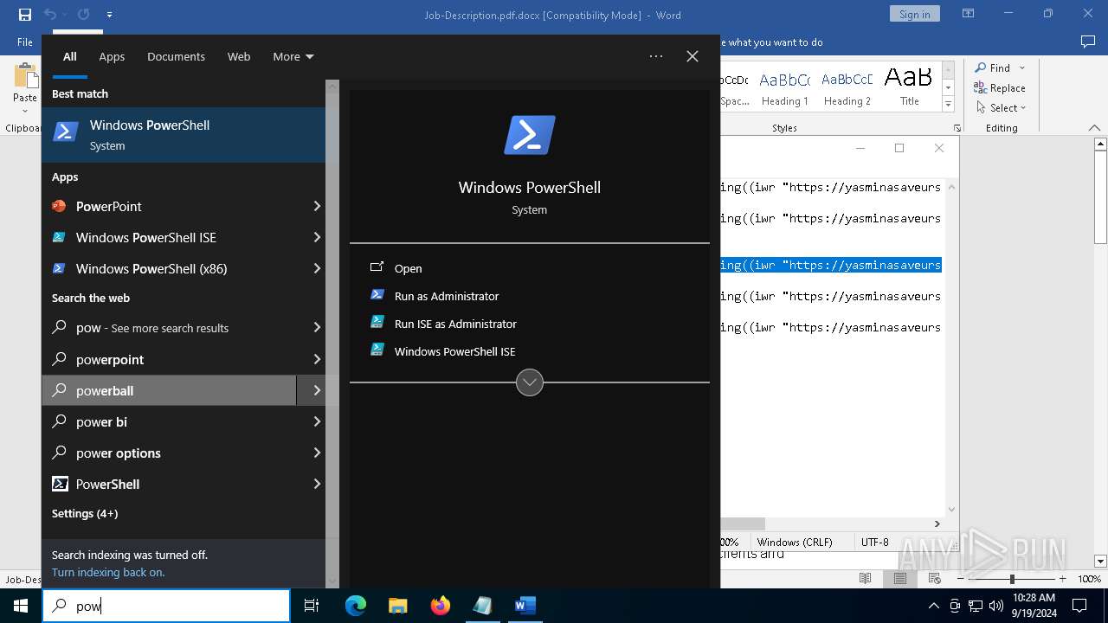Image resolution: width=1108 pixels, height=623 pixels.
Task: Apply Heading 2 style in Word
Action: (x=847, y=88)
